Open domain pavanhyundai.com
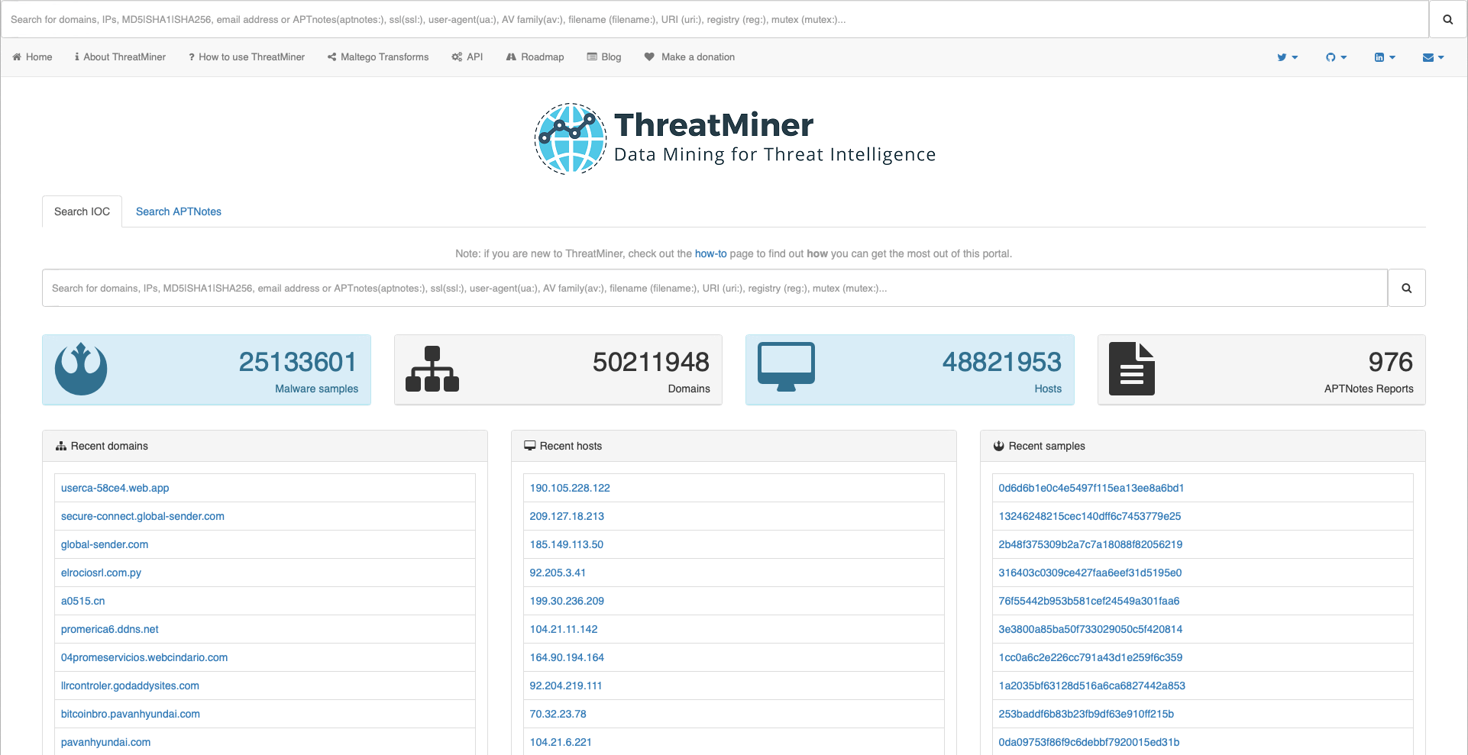 click(105, 742)
